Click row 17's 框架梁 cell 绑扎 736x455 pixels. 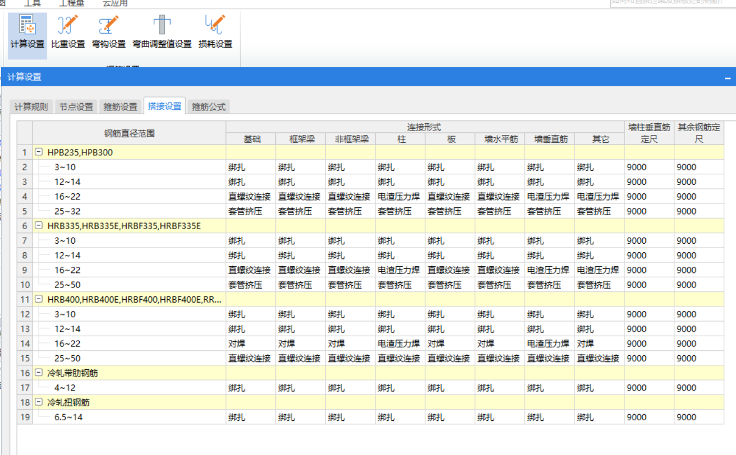coord(301,388)
